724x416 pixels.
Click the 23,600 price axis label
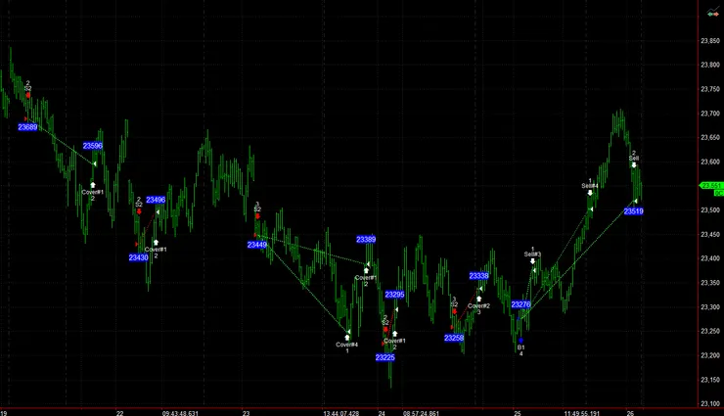[710, 162]
